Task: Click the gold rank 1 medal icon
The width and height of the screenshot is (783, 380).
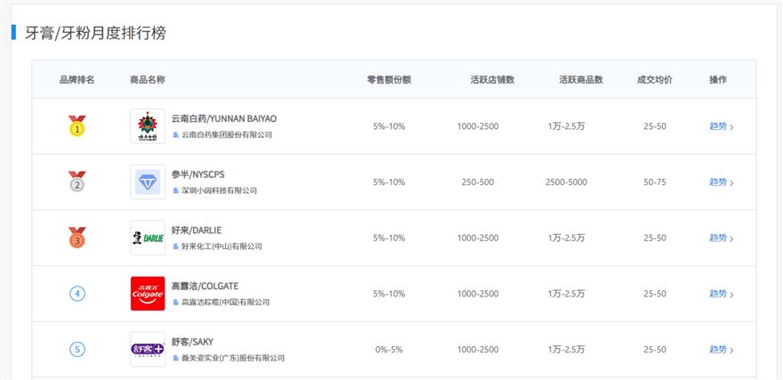Action: point(77,126)
